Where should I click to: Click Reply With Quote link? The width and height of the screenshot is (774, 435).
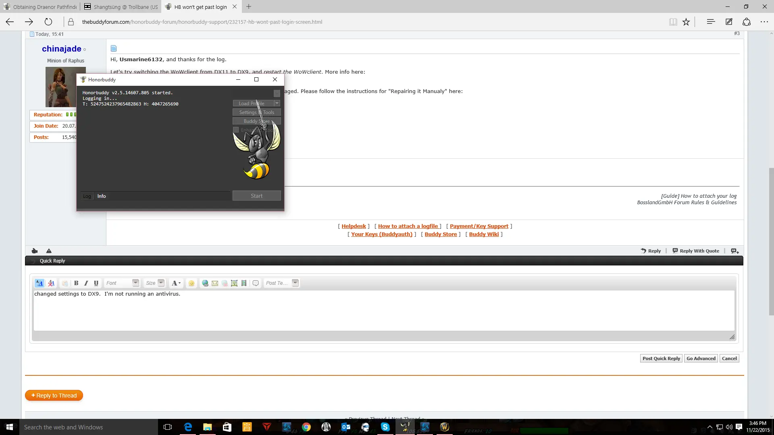[696, 251]
